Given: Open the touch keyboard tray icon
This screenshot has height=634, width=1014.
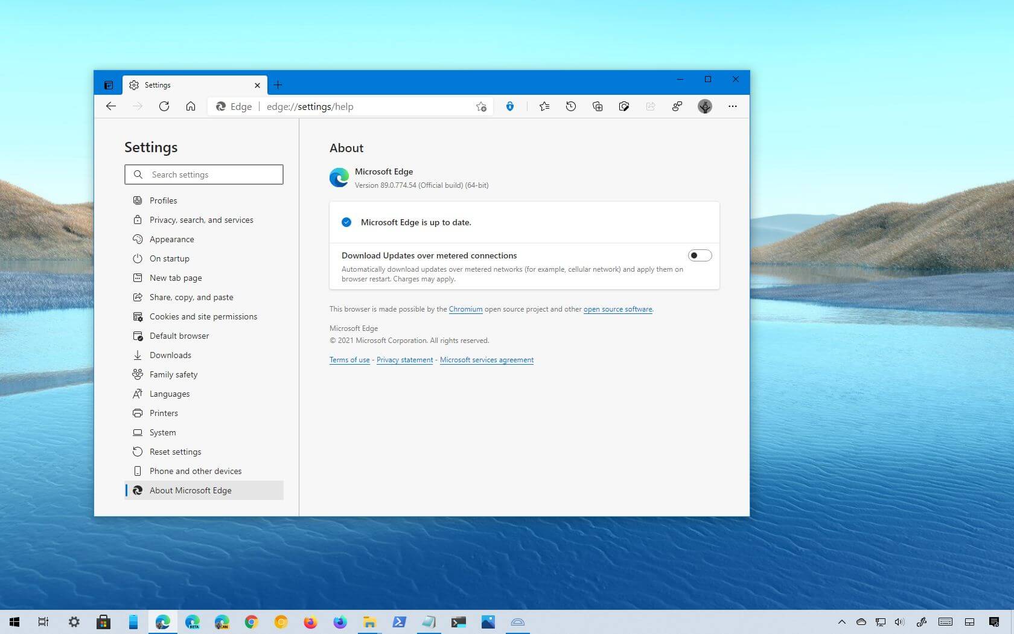Looking at the screenshot, I should click(945, 622).
